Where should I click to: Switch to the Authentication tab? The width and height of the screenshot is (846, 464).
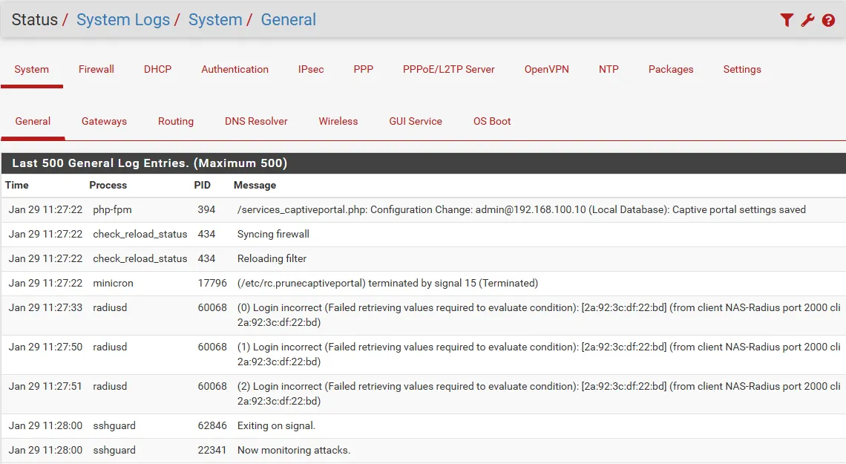click(235, 69)
